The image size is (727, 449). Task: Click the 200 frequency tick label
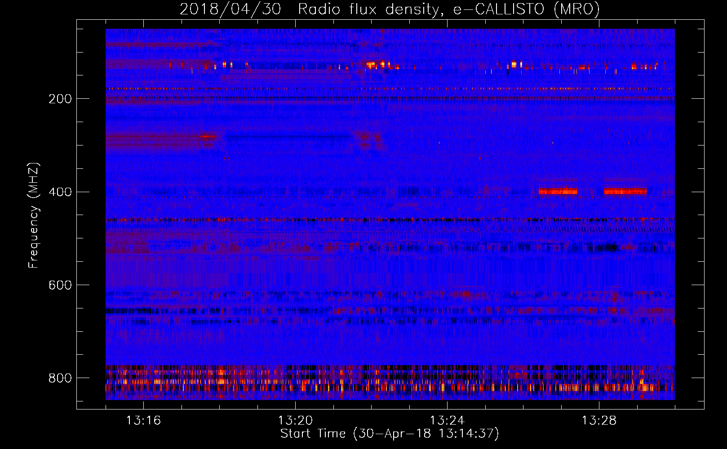click(60, 99)
